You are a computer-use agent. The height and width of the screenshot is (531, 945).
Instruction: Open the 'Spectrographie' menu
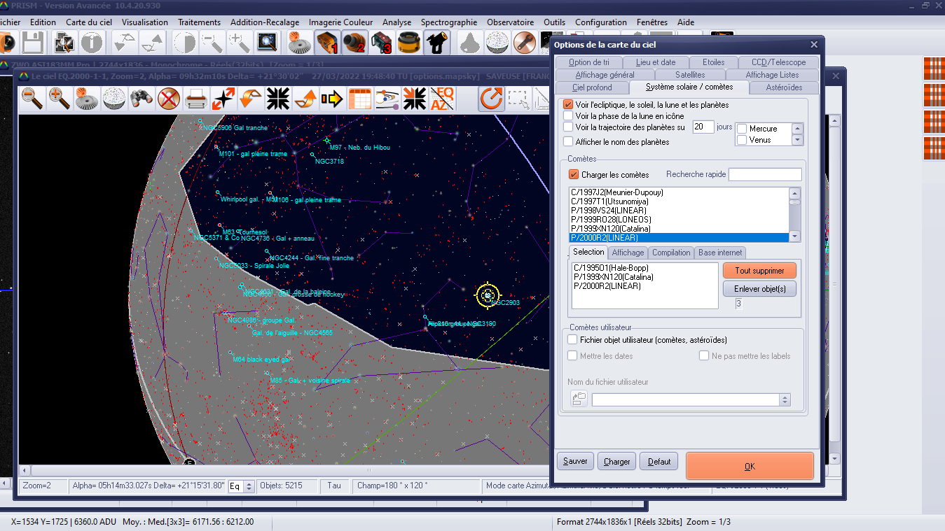point(449,22)
